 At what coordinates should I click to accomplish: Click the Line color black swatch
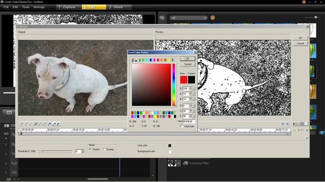point(170,146)
